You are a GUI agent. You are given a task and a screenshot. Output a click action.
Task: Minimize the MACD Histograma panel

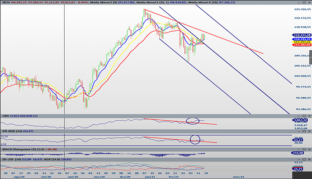pos(299,149)
